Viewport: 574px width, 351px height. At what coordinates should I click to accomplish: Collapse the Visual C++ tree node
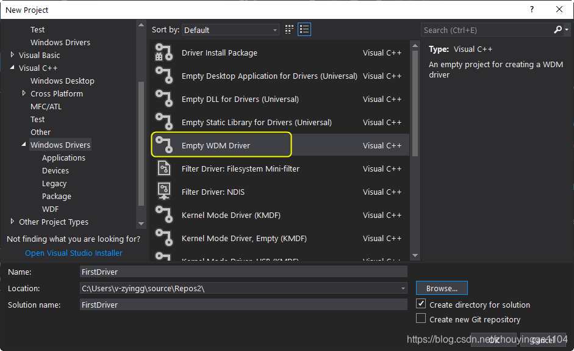point(12,68)
